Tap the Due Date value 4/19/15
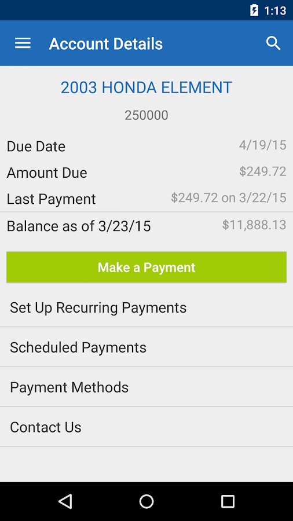293x521 pixels. (263, 145)
